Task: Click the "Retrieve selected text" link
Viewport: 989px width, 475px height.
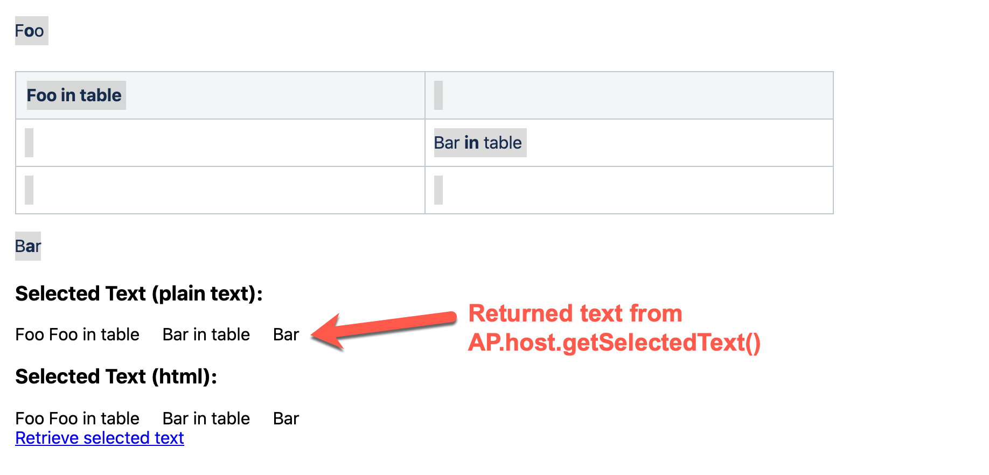Action: pyautogui.click(x=100, y=438)
